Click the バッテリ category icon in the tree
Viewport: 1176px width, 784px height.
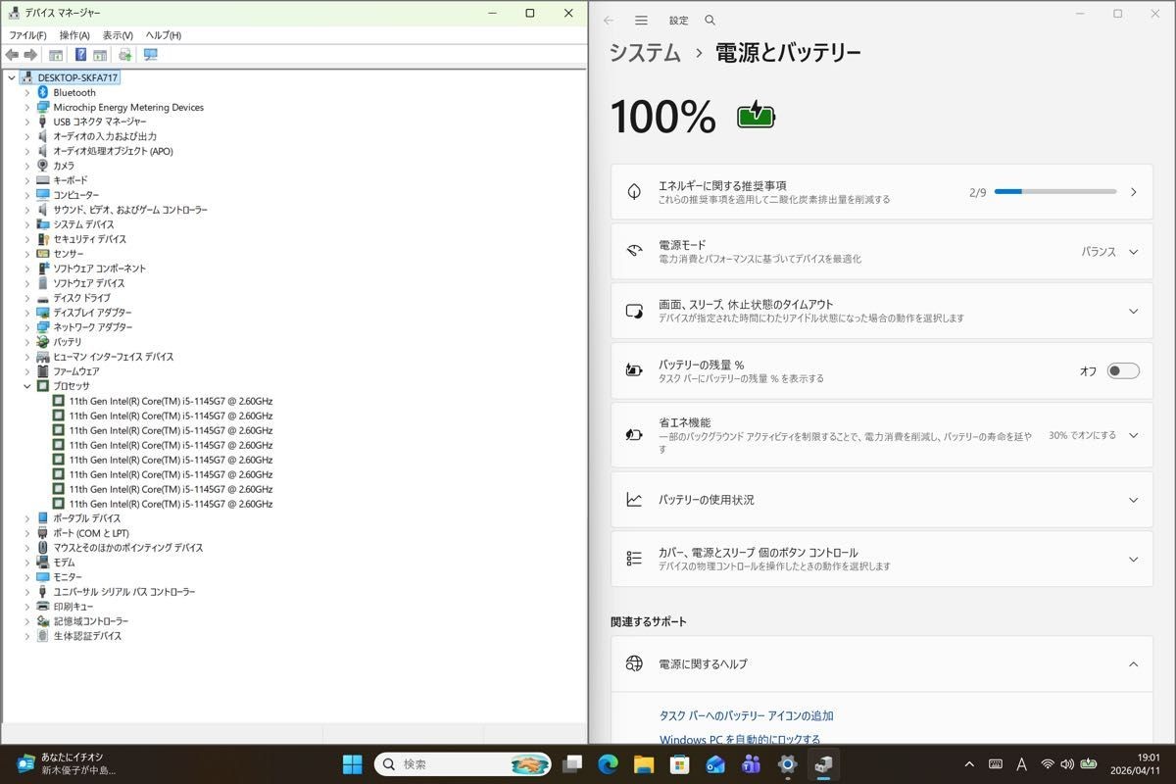coord(43,342)
